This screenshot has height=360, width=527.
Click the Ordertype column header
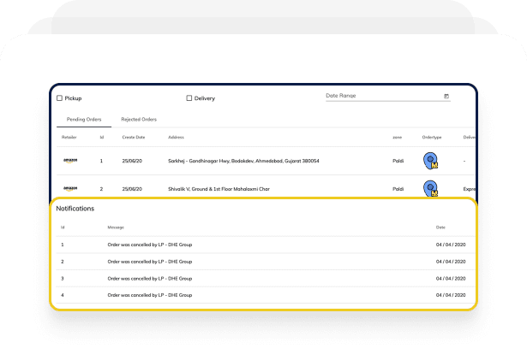432,137
